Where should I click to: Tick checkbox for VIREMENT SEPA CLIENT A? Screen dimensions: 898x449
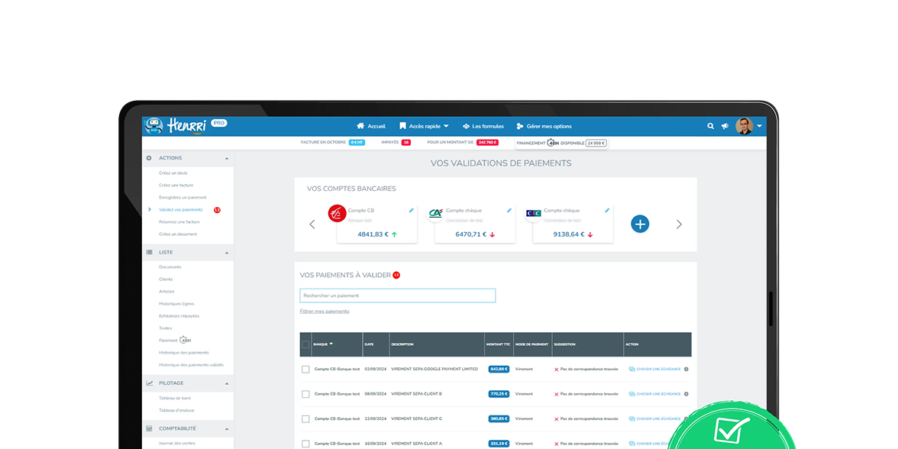point(305,443)
